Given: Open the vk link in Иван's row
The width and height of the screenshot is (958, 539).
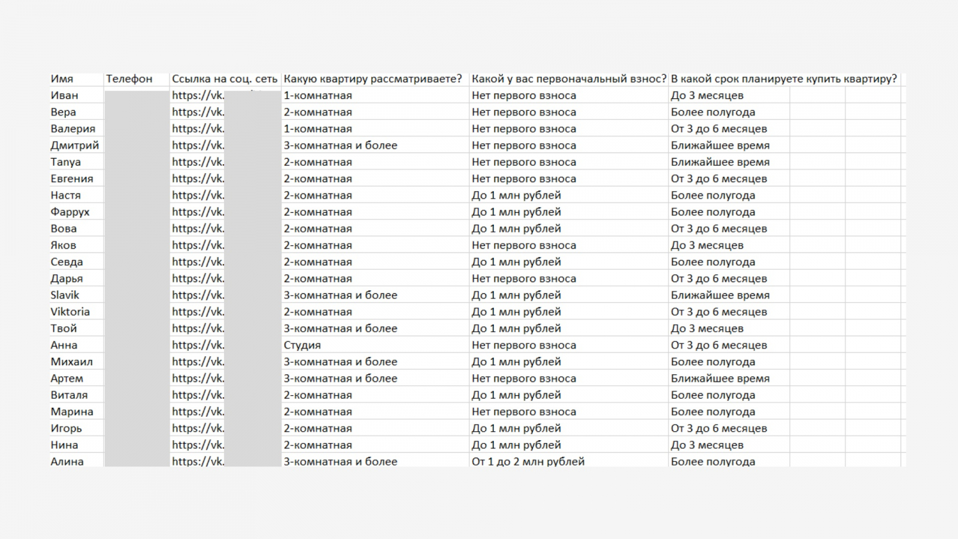Looking at the screenshot, I should coord(198,95).
